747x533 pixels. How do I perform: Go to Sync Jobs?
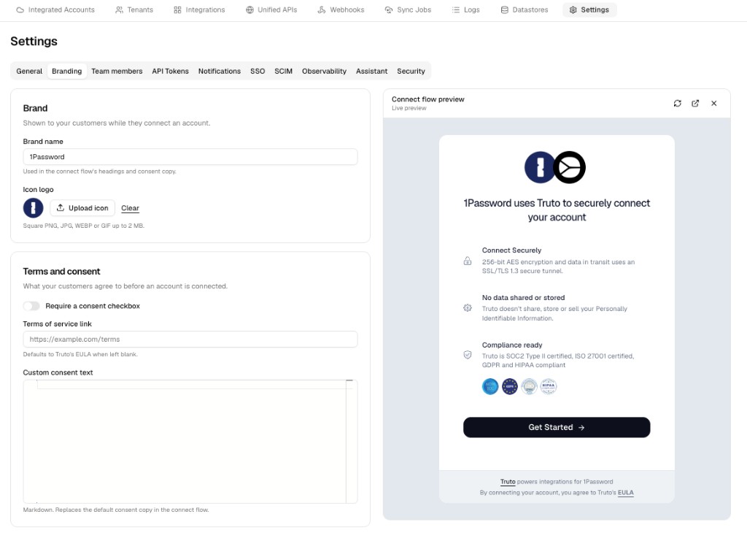[408, 9]
